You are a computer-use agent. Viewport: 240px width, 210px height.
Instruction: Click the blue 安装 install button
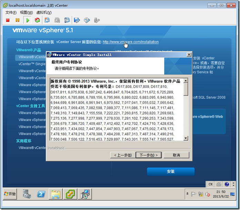pyautogui.click(x=171, y=171)
